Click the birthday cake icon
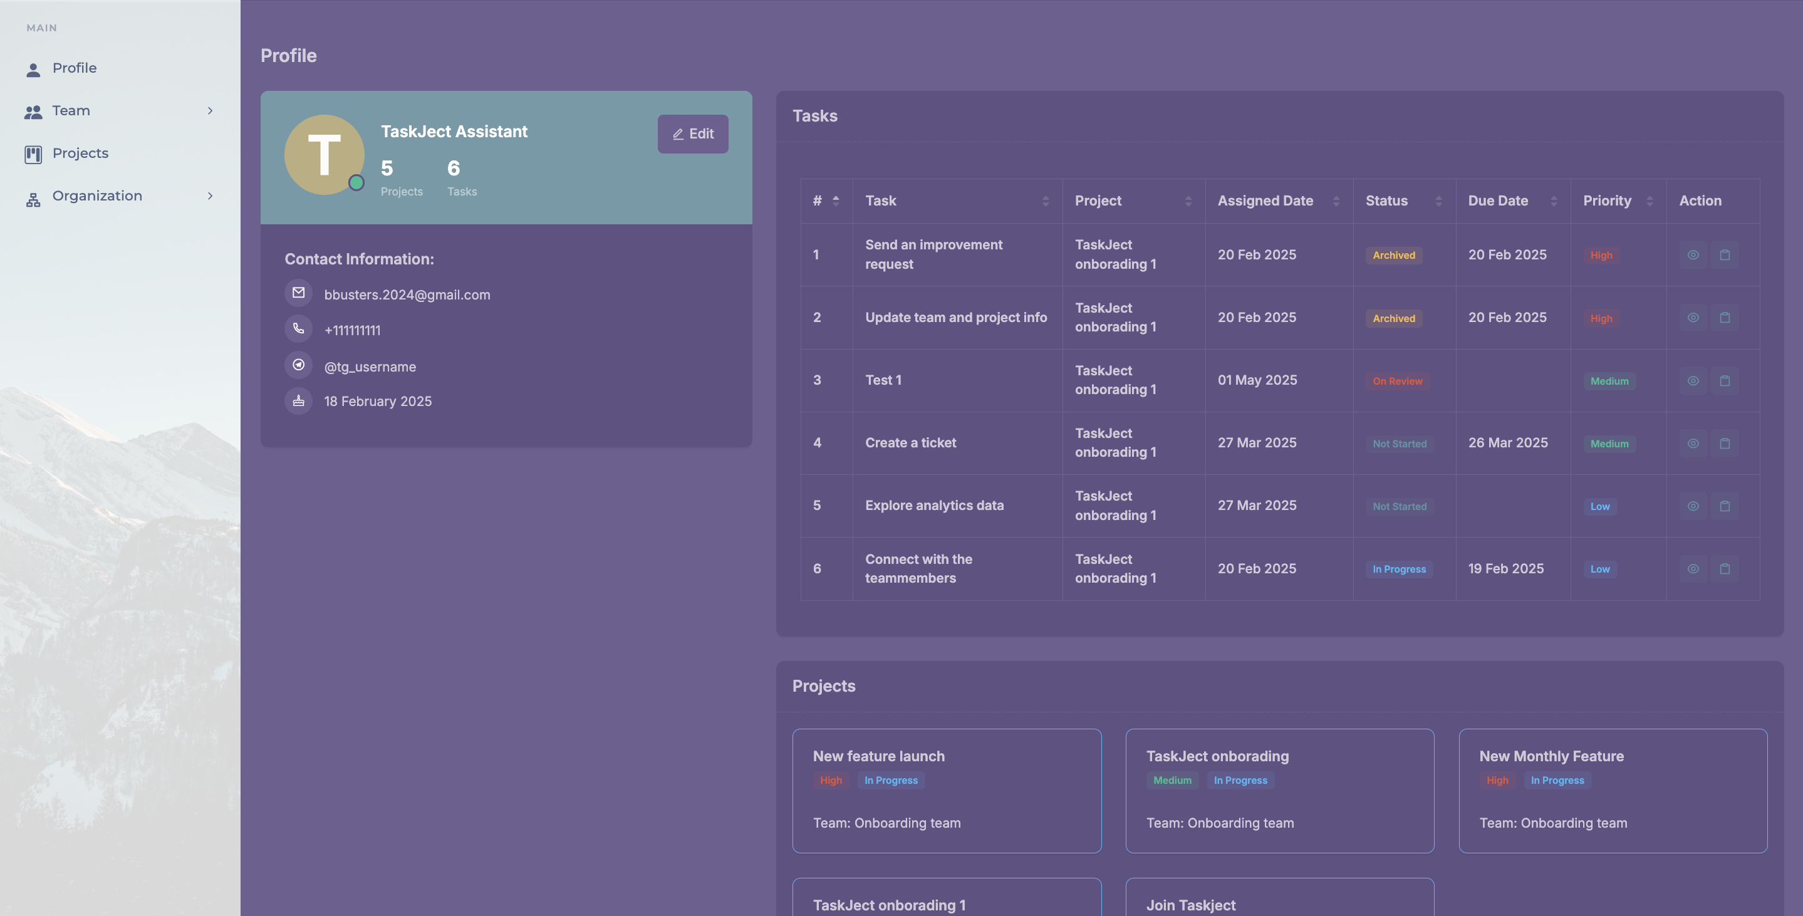This screenshot has height=916, width=1803. (x=298, y=401)
